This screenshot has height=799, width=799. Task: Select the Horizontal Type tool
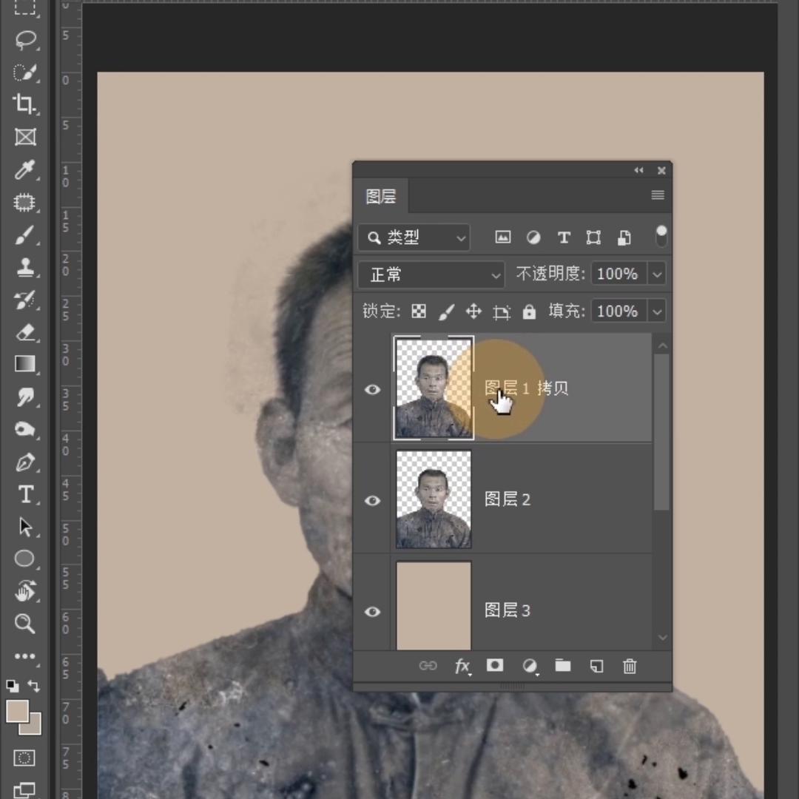pyautogui.click(x=25, y=495)
